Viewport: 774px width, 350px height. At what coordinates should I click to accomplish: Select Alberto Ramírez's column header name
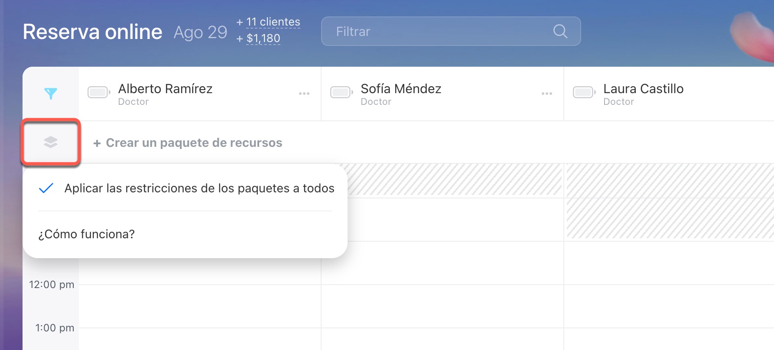[x=165, y=89]
